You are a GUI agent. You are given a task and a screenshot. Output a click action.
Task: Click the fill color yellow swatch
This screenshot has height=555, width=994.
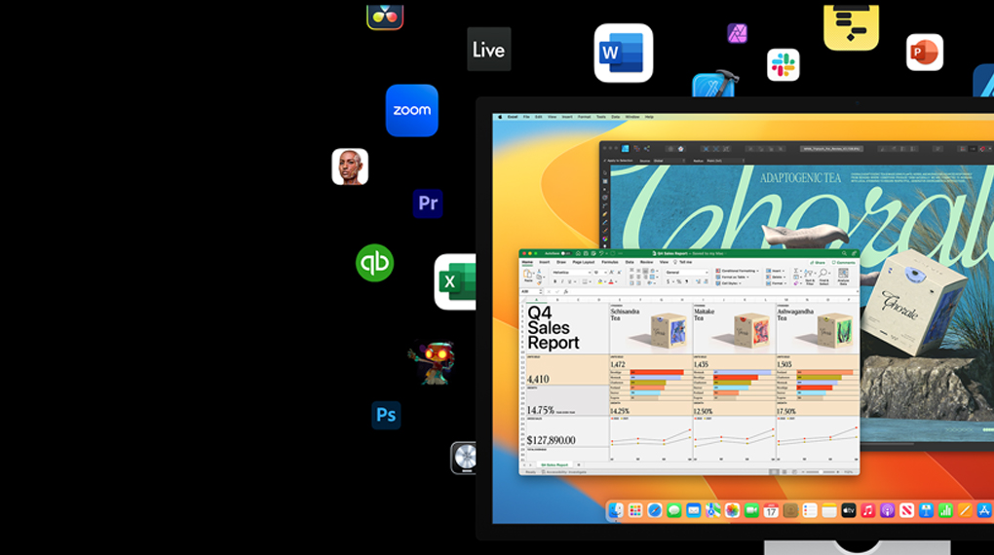[600, 281]
